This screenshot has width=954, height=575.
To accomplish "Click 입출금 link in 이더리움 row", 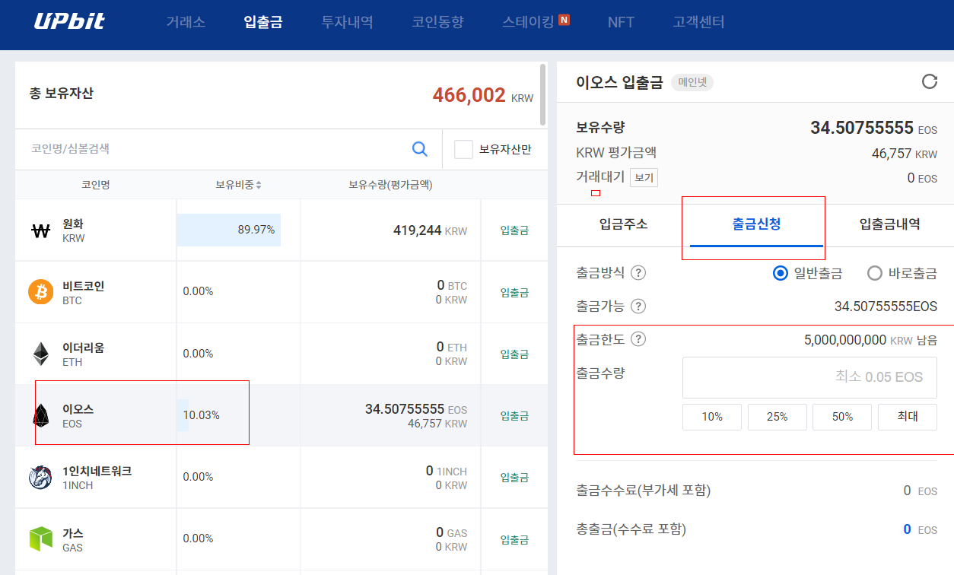I will (x=514, y=354).
